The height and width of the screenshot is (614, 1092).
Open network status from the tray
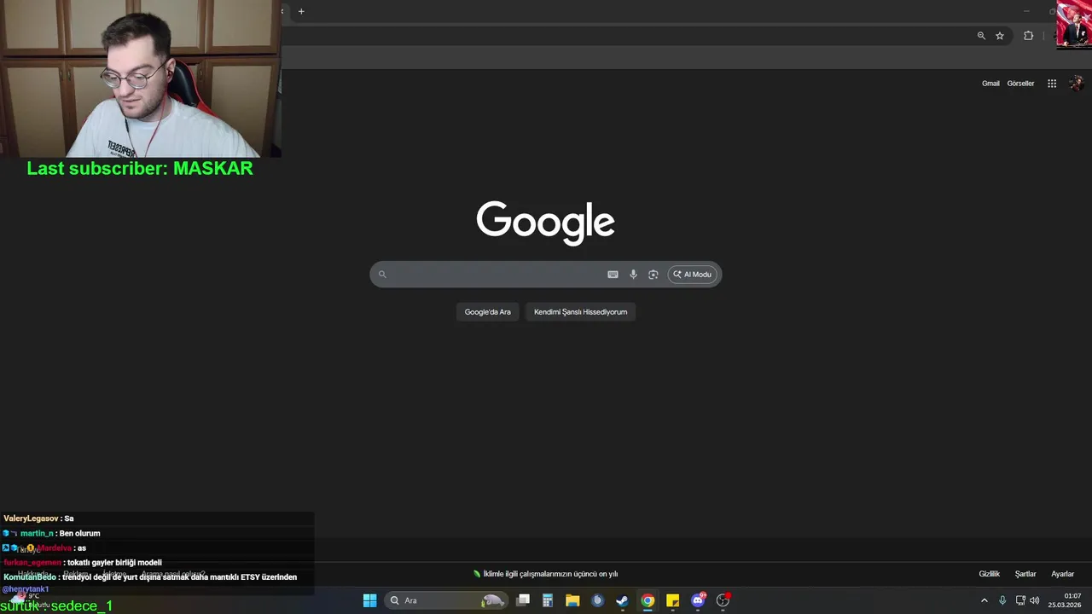tap(1020, 600)
